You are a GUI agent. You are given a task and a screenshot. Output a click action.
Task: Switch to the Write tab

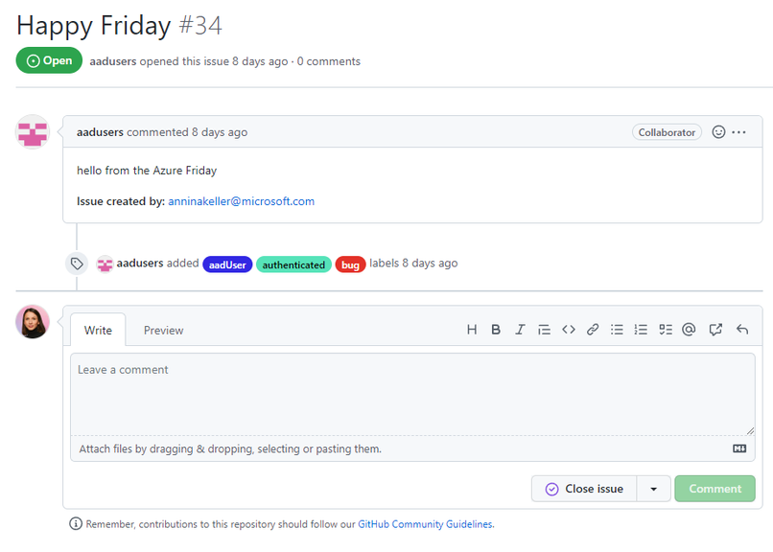pyautogui.click(x=98, y=330)
